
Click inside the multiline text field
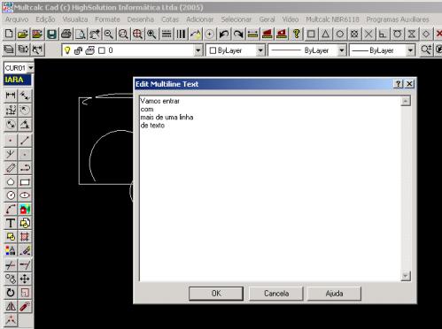tap(270, 188)
